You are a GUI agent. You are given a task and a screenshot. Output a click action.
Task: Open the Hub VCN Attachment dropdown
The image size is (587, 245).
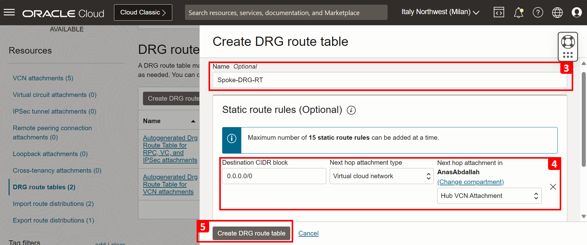(x=489, y=196)
